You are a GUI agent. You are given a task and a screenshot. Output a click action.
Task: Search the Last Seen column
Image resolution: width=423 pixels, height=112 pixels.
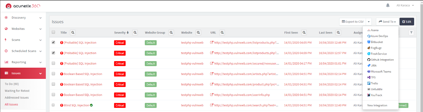(x=338, y=33)
